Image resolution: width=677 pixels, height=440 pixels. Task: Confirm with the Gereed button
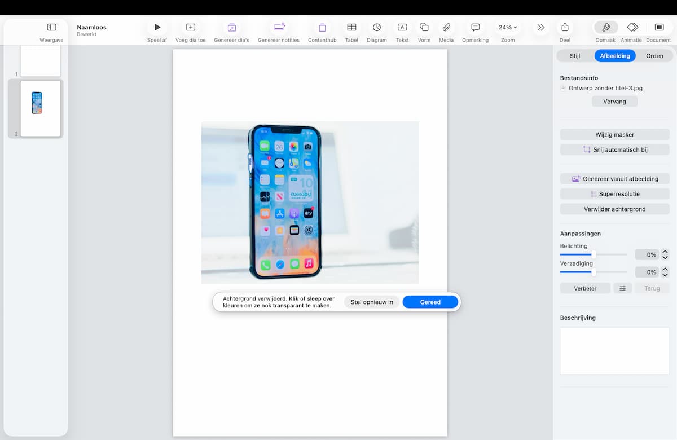click(430, 302)
